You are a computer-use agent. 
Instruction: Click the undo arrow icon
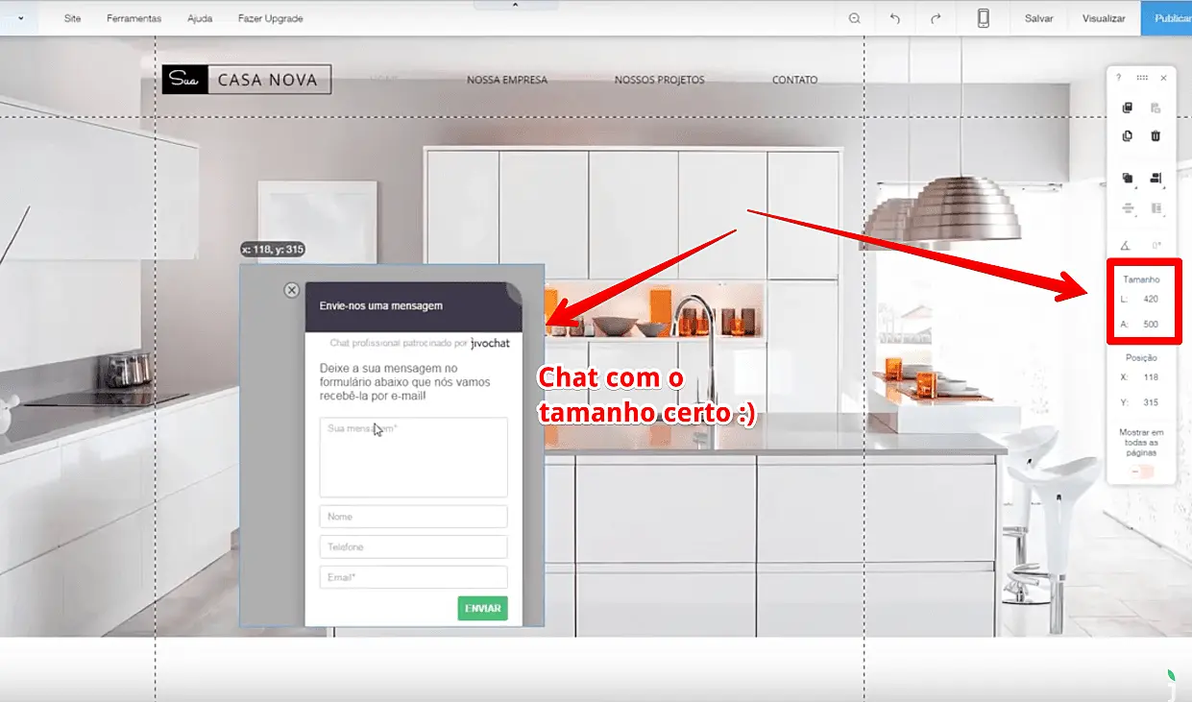(895, 18)
